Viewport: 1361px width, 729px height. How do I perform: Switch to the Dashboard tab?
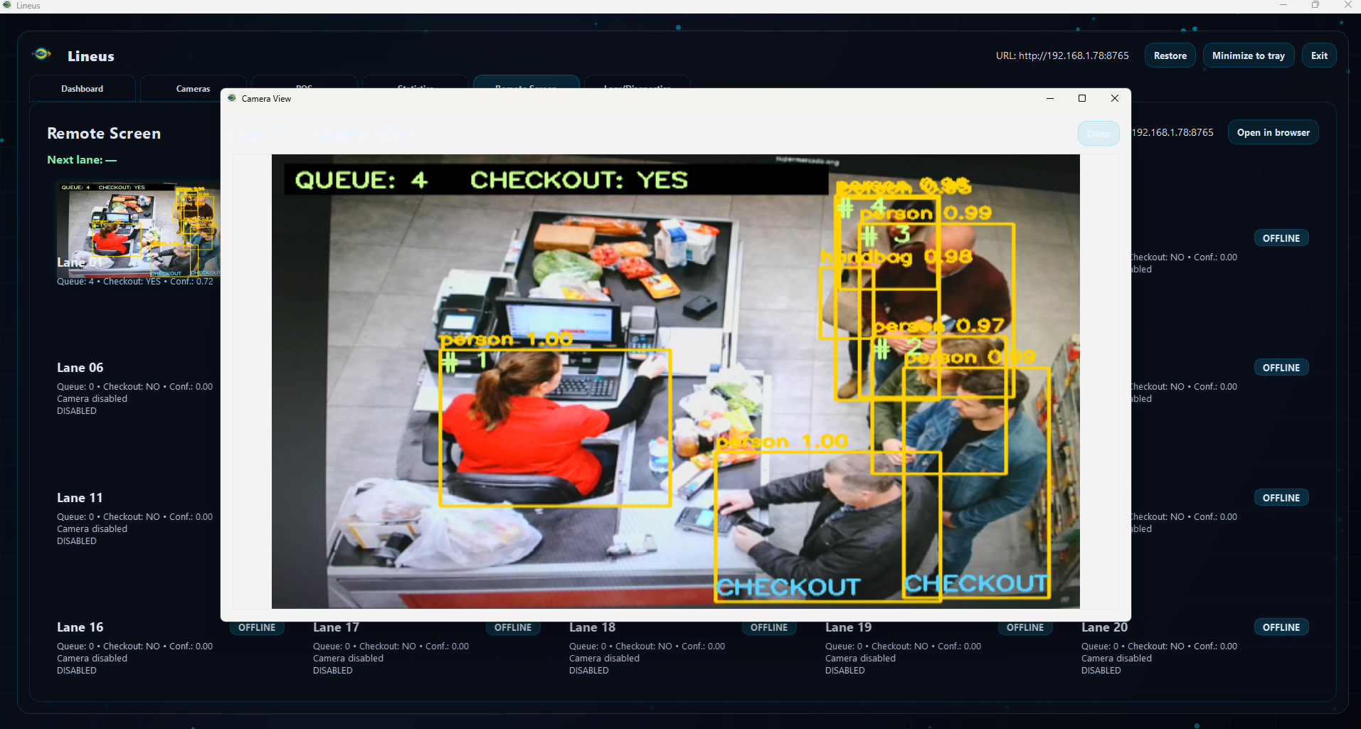82,88
